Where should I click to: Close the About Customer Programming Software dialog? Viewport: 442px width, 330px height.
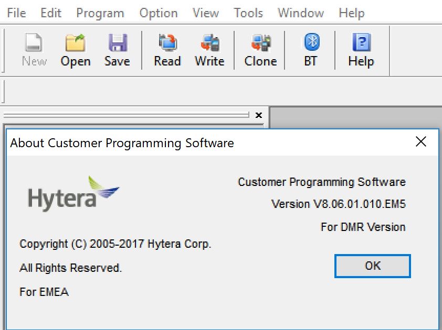point(420,142)
